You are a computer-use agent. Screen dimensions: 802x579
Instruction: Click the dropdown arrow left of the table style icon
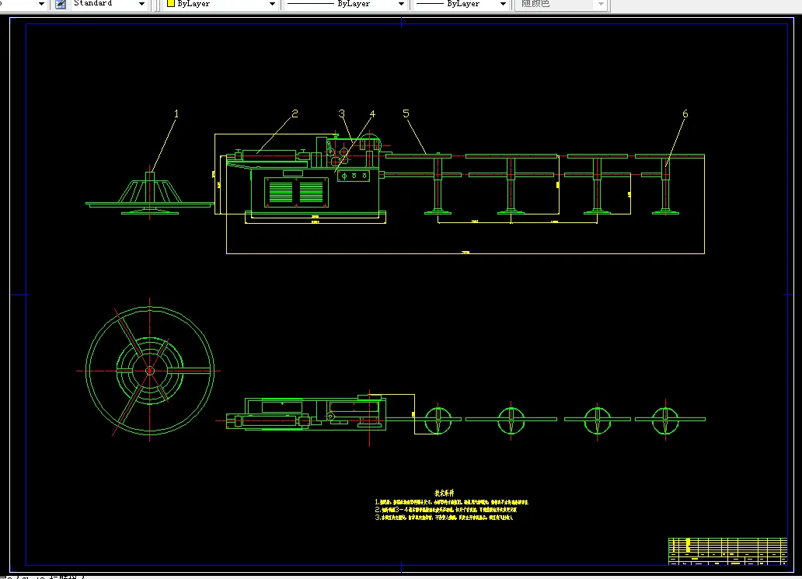pyautogui.click(x=41, y=4)
